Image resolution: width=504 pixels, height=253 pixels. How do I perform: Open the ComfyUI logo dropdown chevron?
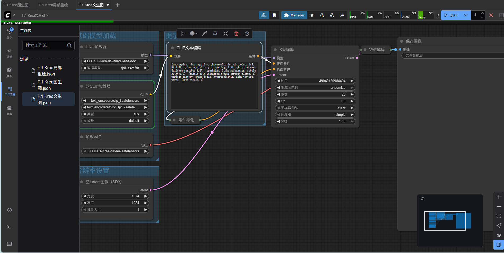14,15
